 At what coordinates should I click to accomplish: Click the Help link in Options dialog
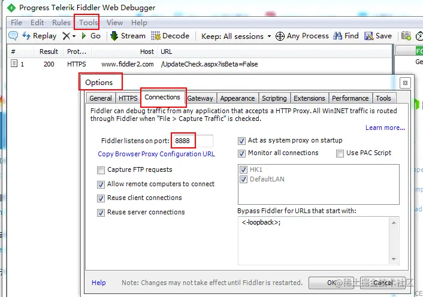coord(99,283)
